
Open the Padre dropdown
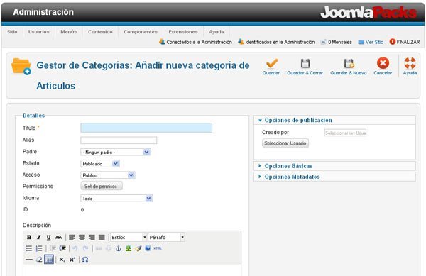click(x=115, y=153)
